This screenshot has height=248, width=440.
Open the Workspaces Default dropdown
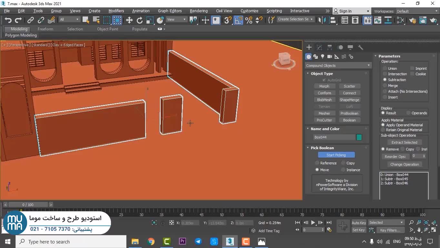(x=416, y=11)
